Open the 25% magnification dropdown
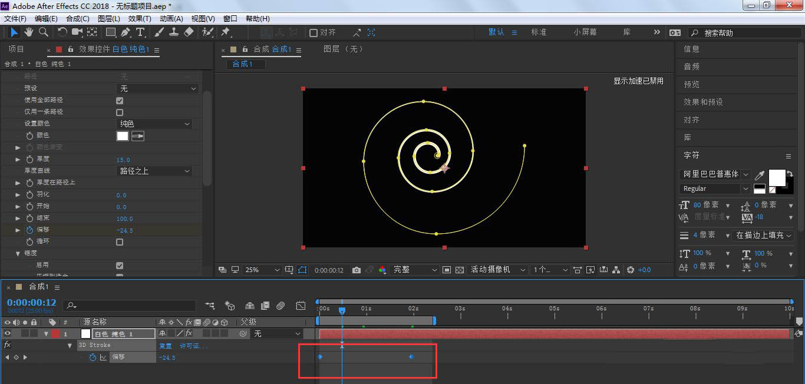Image resolution: width=805 pixels, height=384 pixels. click(262, 270)
